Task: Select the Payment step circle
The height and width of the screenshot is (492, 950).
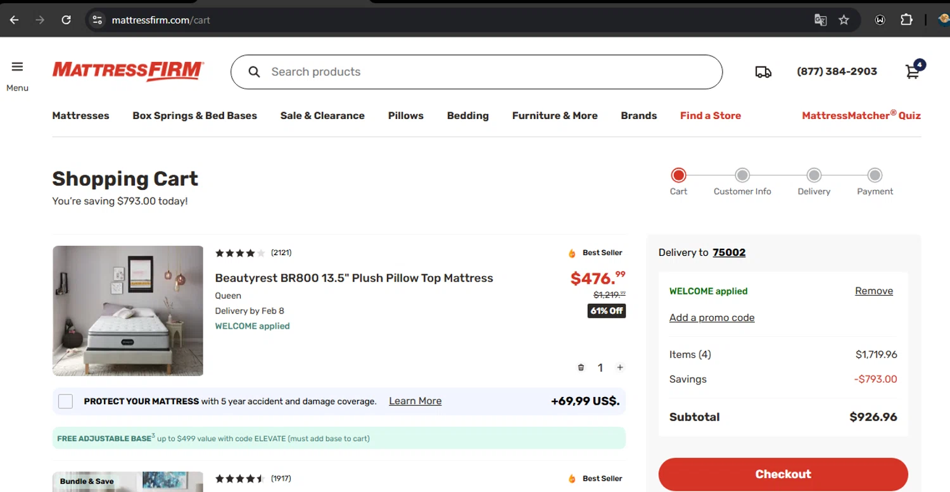Action: (875, 175)
